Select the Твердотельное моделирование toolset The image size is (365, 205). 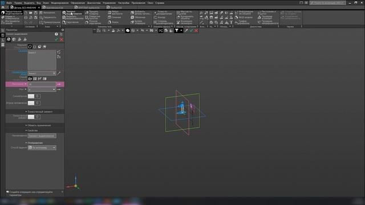11,13
